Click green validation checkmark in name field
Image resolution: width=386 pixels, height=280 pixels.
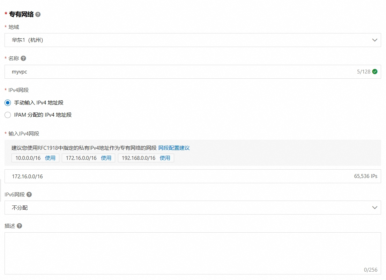(375, 72)
